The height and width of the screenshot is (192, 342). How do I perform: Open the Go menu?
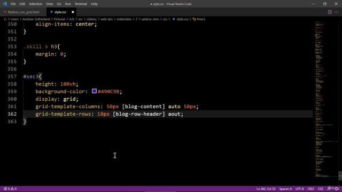pyautogui.click(x=59, y=4)
